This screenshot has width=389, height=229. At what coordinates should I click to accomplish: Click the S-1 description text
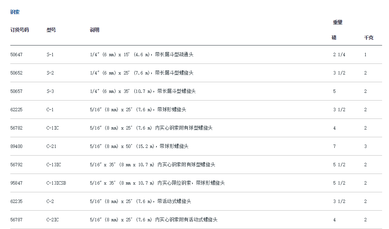tap(142, 55)
